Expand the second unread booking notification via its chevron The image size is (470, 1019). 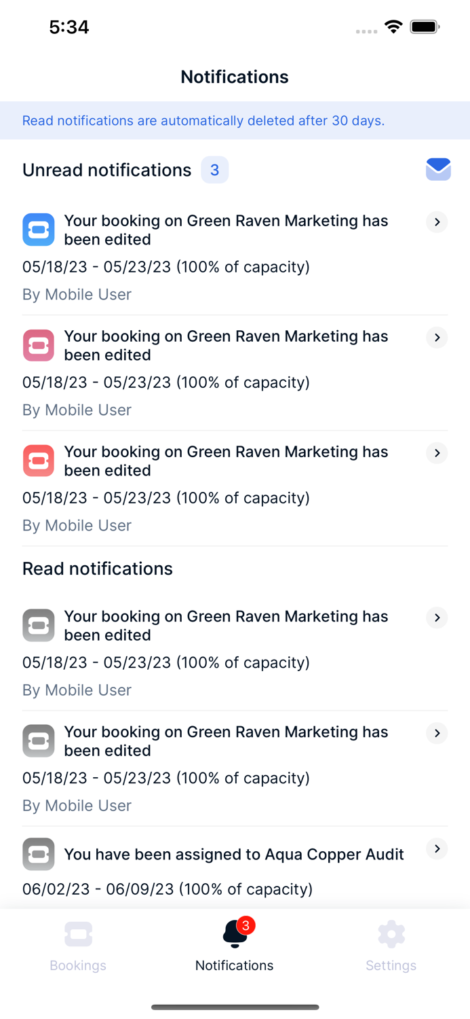coord(436,338)
